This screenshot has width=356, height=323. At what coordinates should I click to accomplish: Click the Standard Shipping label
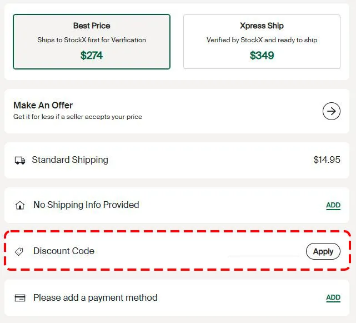[70, 160]
